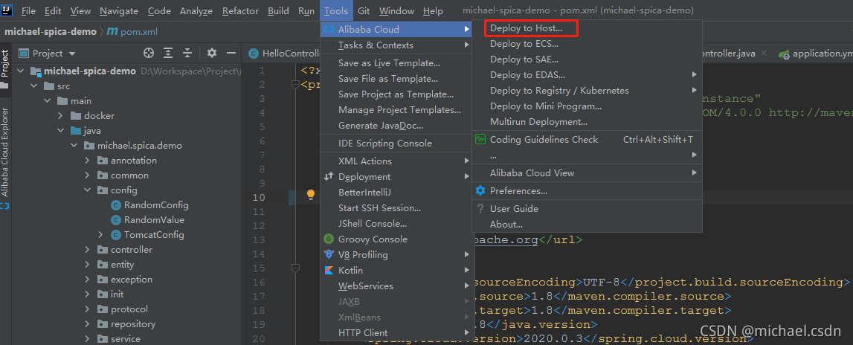This screenshot has height=345, width=853.
Task: Collapse all nodes in Project panel
Action: (x=187, y=53)
